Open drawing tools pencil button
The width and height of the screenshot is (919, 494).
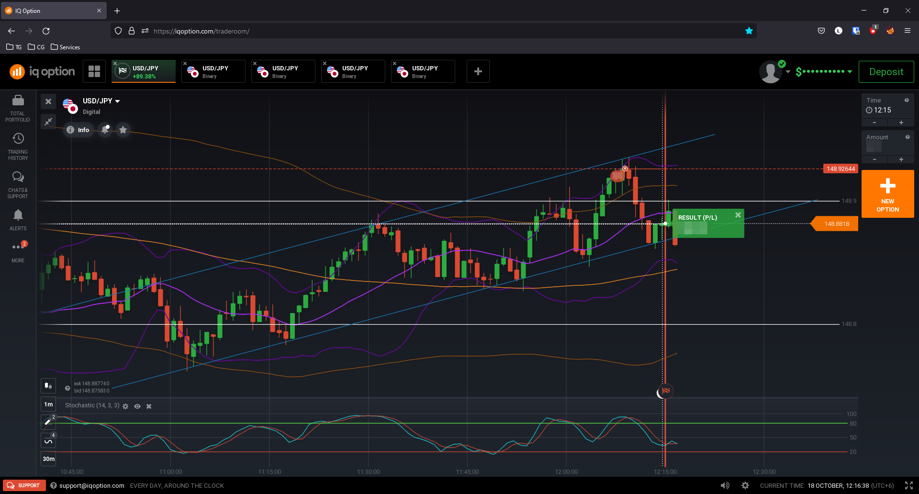pos(48,422)
